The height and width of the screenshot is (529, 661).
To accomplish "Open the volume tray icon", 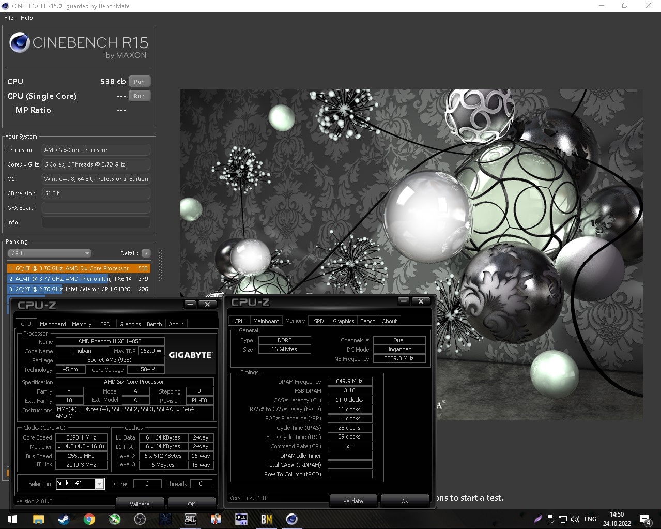I will pos(575,519).
